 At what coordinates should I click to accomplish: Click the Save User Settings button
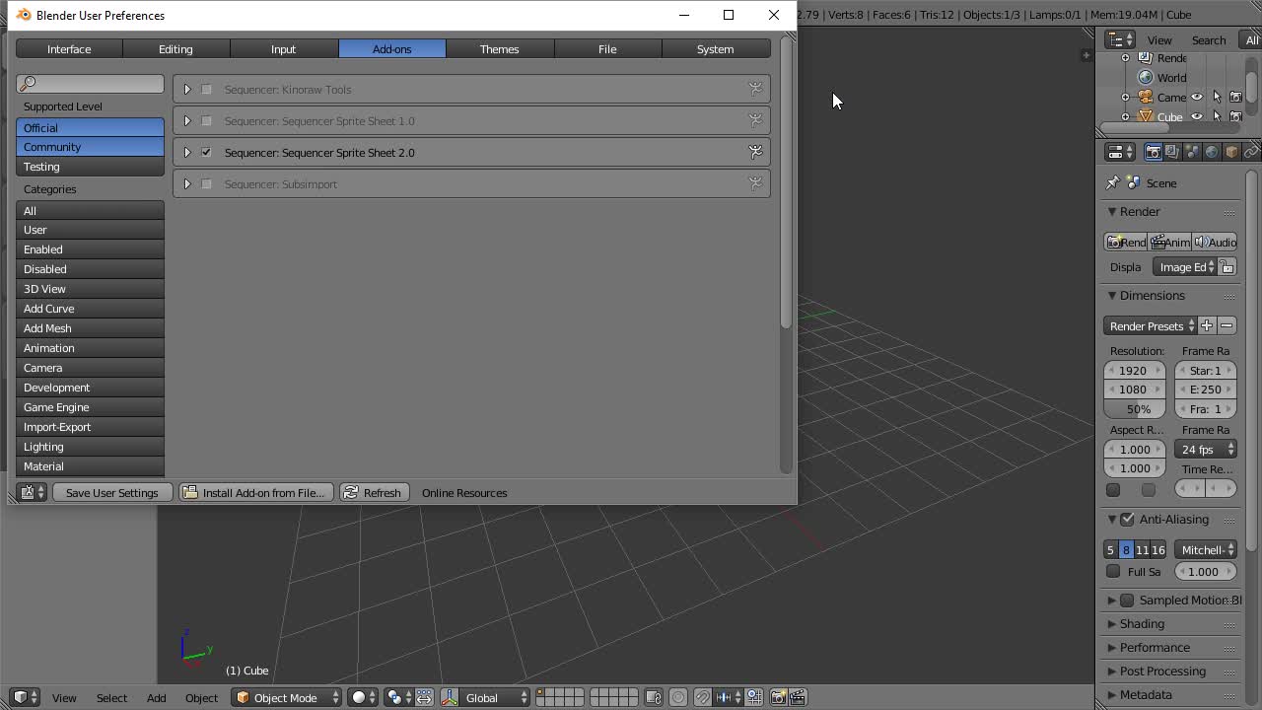pyautogui.click(x=112, y=492)
